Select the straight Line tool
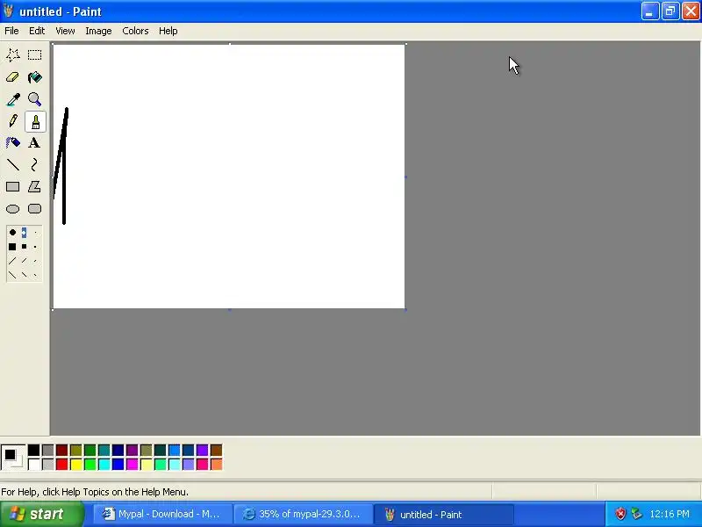 13,165
